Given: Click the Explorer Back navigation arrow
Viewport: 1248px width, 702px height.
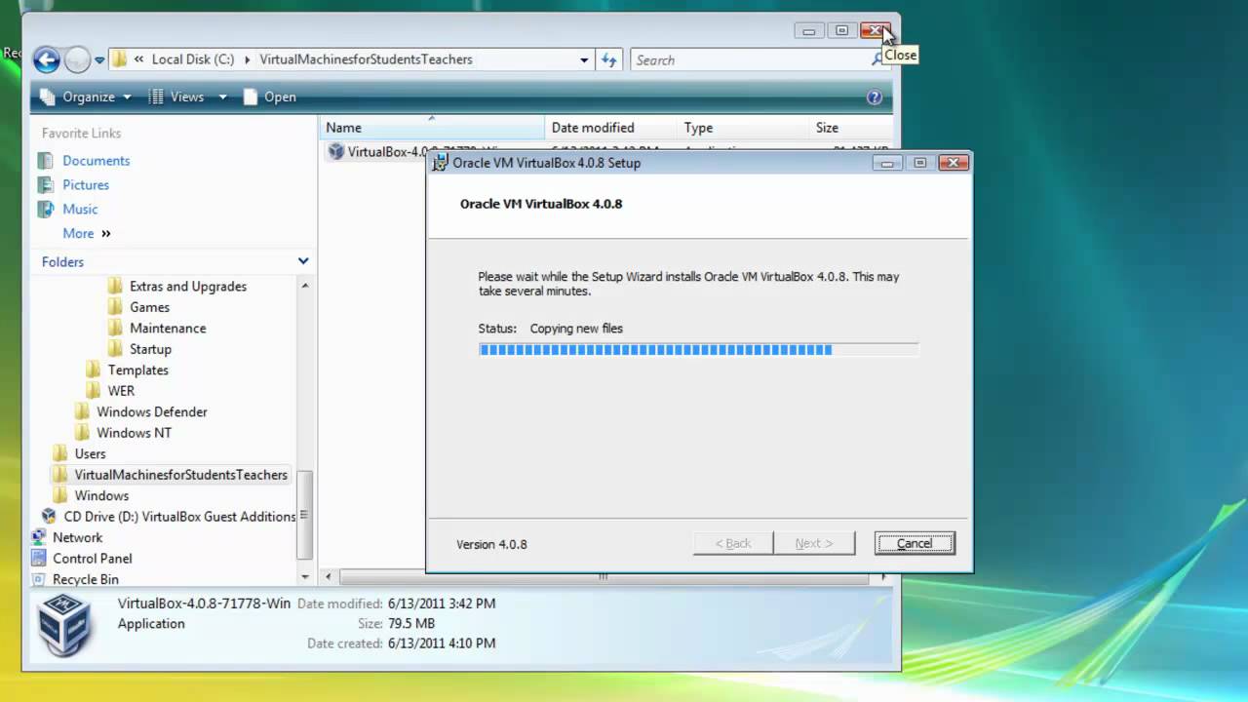Looking at the screenshot, I should (x=46, y=59).
